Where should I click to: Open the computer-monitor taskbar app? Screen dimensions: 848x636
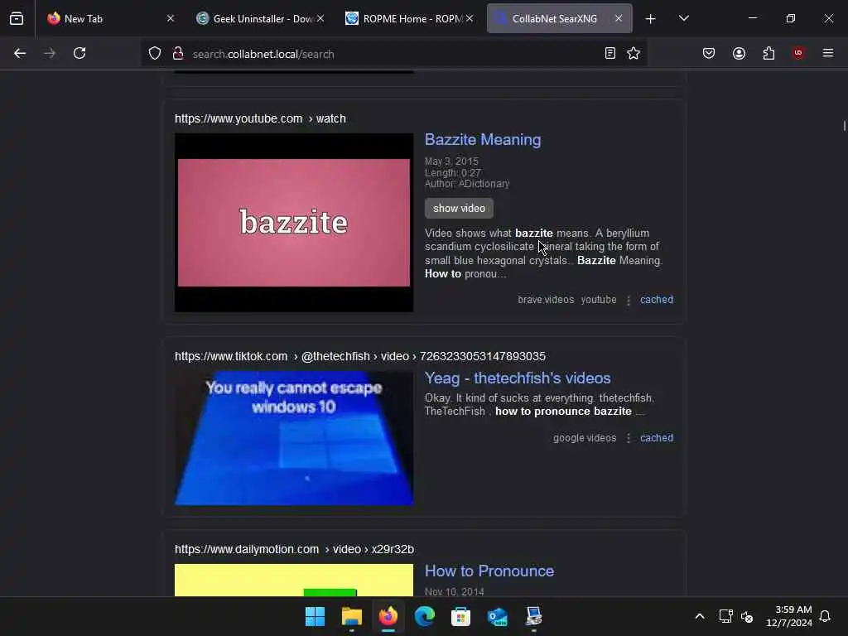coord(534,616)
